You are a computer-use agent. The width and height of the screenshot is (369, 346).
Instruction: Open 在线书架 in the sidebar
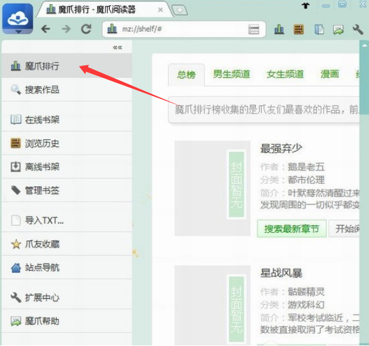click(66, 119)
